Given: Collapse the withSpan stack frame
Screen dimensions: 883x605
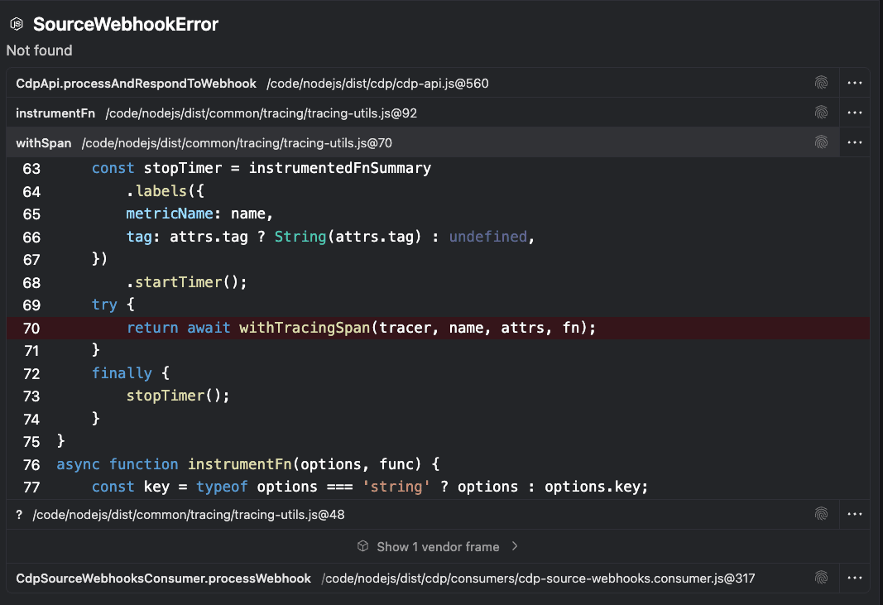Looking at the screenshot, I should [x=422, y=142].
